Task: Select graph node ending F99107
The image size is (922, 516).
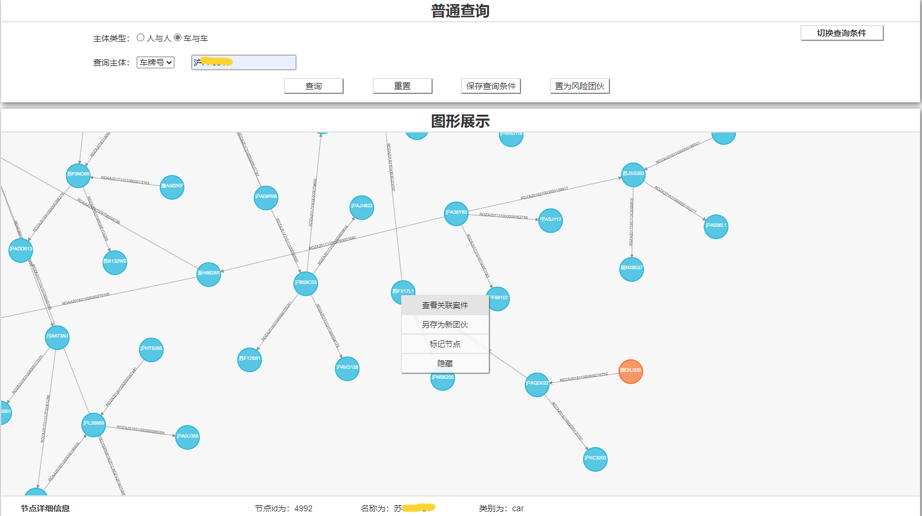Action: (498, 298)
